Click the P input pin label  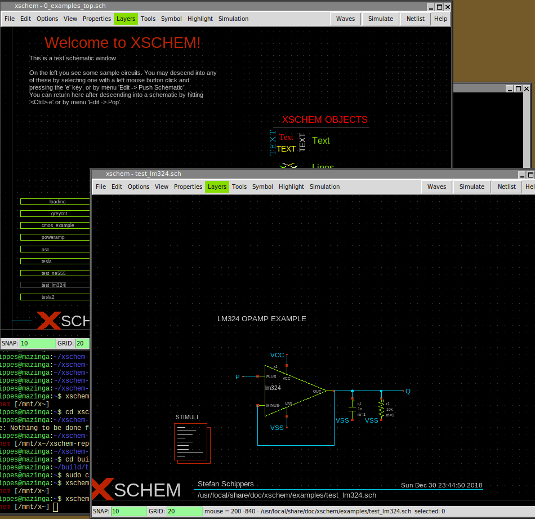point(238,376)
